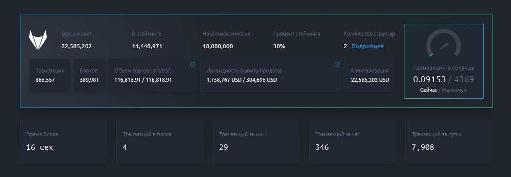Image resolution: width=511 pixels, height=177 pixels.
Task: Open external link icon on liquidity card
Action: pyautogui.click(x=337, y=64)
